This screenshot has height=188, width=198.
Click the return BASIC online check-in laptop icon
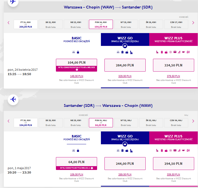74,150
